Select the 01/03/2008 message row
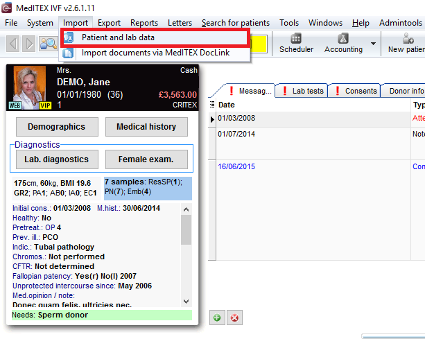This screenshot has height=339, width=425. [x=317, y=119]
